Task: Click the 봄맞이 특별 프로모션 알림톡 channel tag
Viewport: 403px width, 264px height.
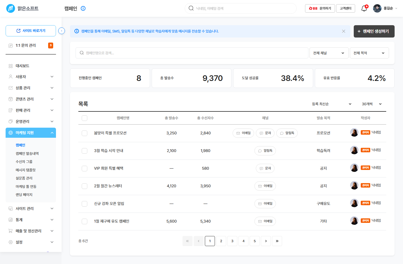Action: (x=287, y=133)
